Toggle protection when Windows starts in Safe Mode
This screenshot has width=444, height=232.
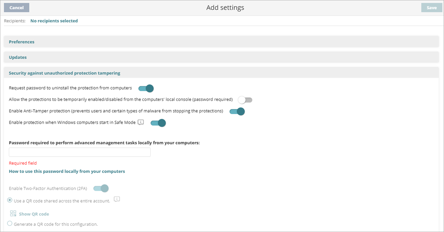point(158,123)
